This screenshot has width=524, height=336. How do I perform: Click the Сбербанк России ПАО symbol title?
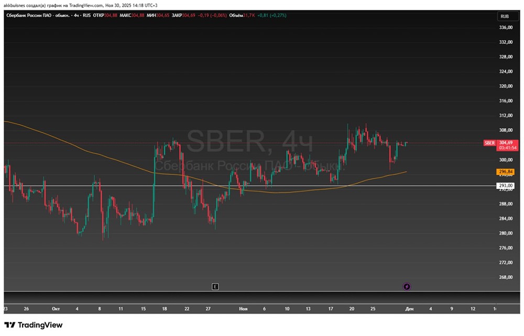[x=37, y=15]
